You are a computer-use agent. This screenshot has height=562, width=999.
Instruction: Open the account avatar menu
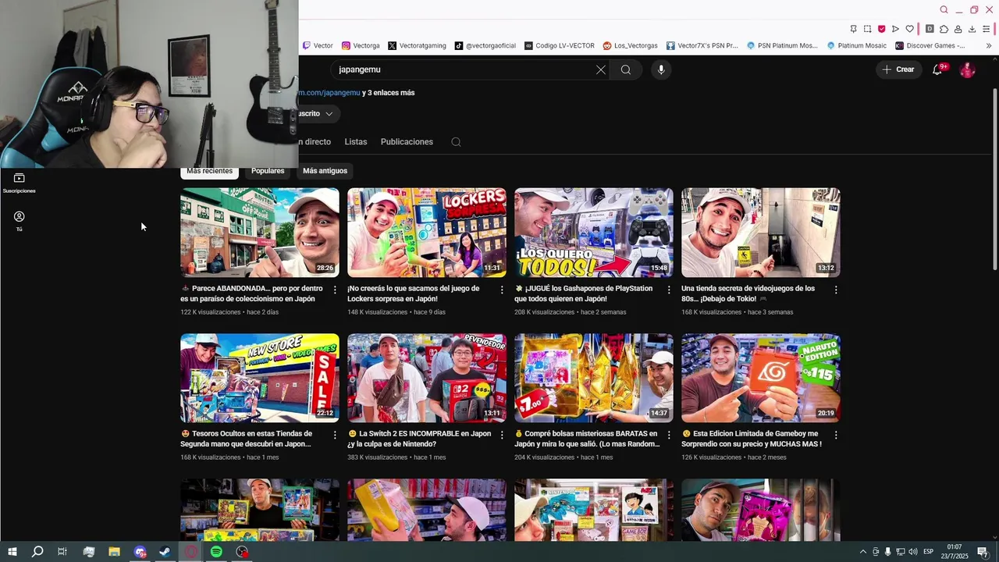(x=968, y=69)
